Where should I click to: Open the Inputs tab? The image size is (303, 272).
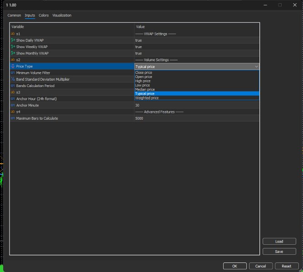point(30,15)
